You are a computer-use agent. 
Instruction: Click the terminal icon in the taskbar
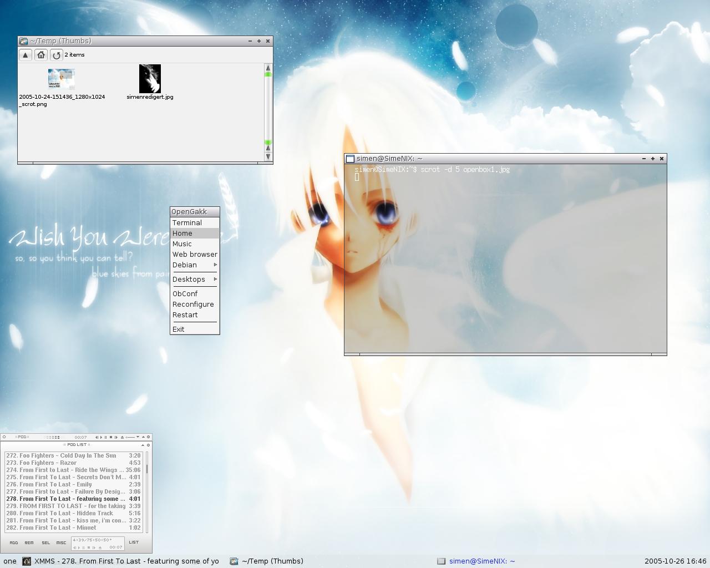tap(441, 561)
